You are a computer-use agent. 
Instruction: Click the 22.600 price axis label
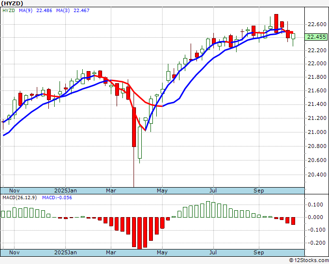point(317,24)
